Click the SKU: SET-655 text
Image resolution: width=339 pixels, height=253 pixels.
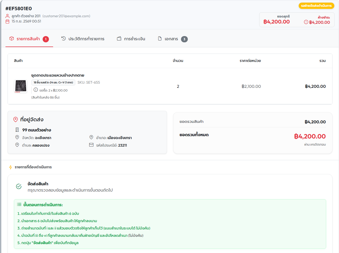tap(89, 83)
